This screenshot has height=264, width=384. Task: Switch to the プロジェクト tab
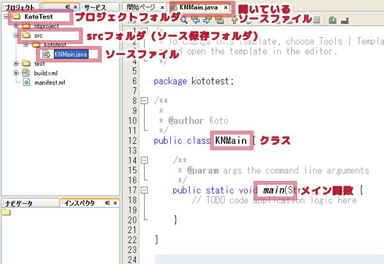tap(20, 7)
